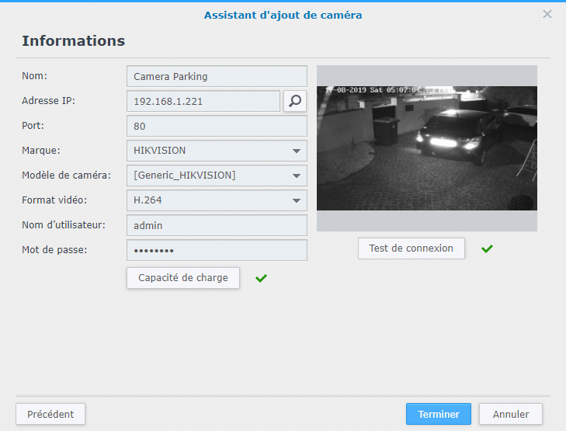Screen dimensions: 566x431
Task: Click the Assistant d'ajout de caméra title
Action: 283,16
